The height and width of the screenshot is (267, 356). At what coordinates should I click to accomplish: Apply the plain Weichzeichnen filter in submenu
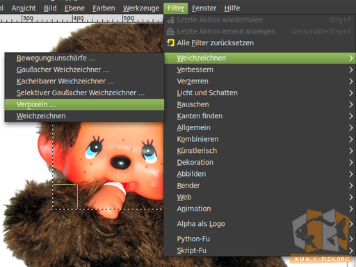(x=84, y=116)
